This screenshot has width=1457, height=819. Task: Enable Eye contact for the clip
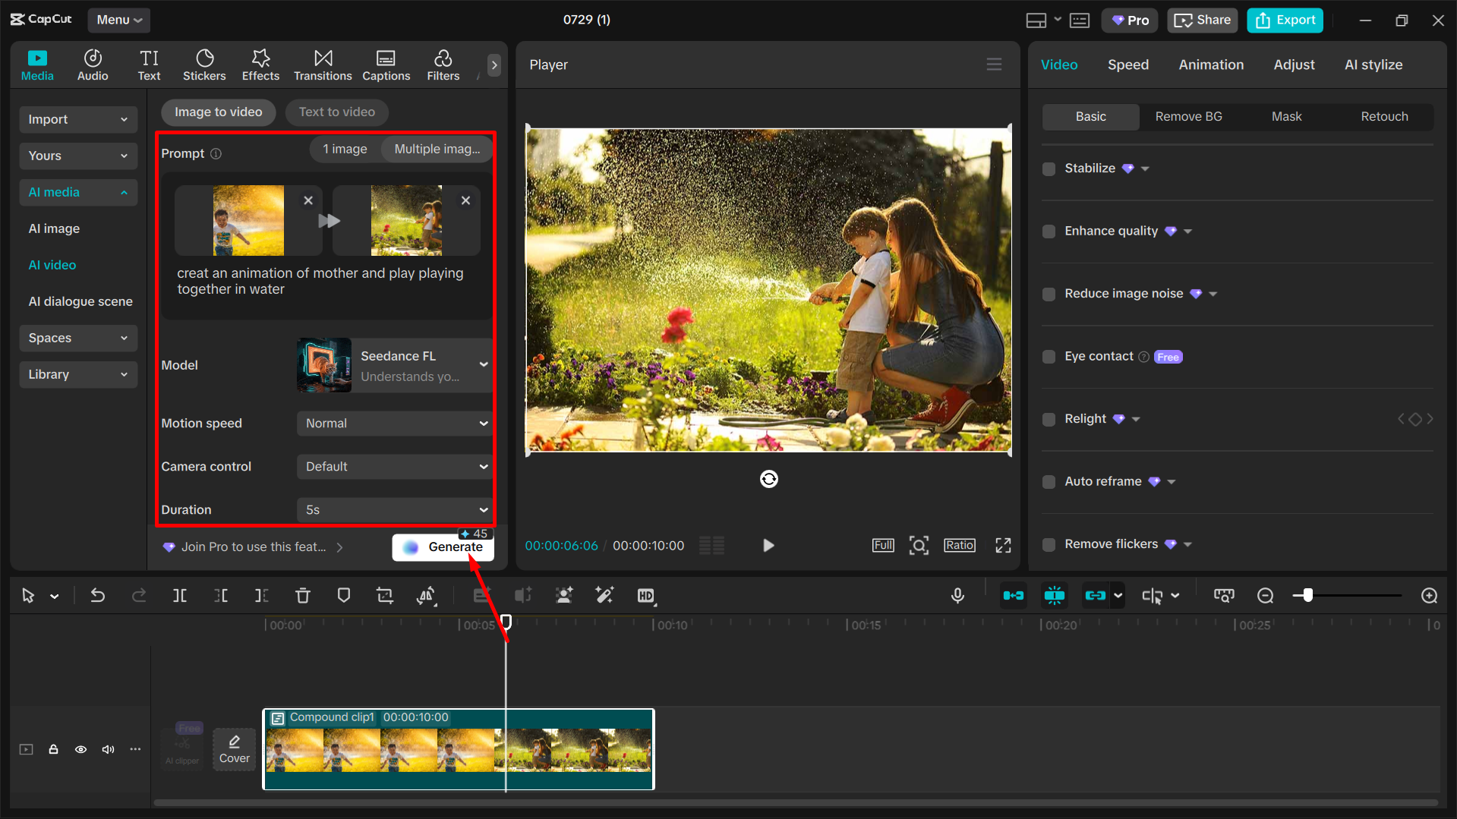[1049, 356]
